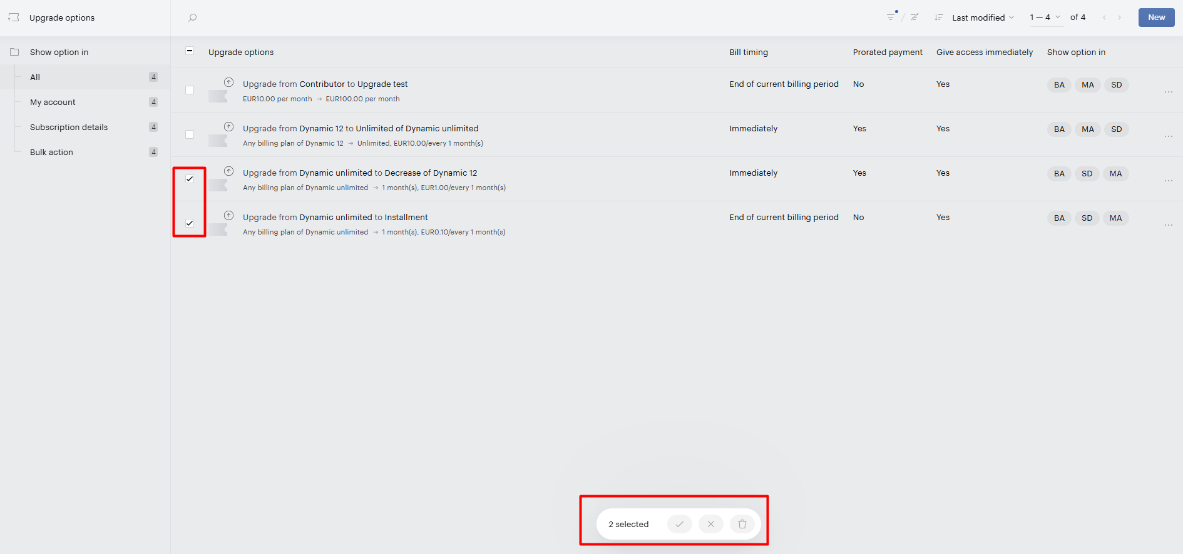The image size is (1183, 554).
Task: Click the upgrade arrow icon on Contributor row
Action: tap(229, 83)
